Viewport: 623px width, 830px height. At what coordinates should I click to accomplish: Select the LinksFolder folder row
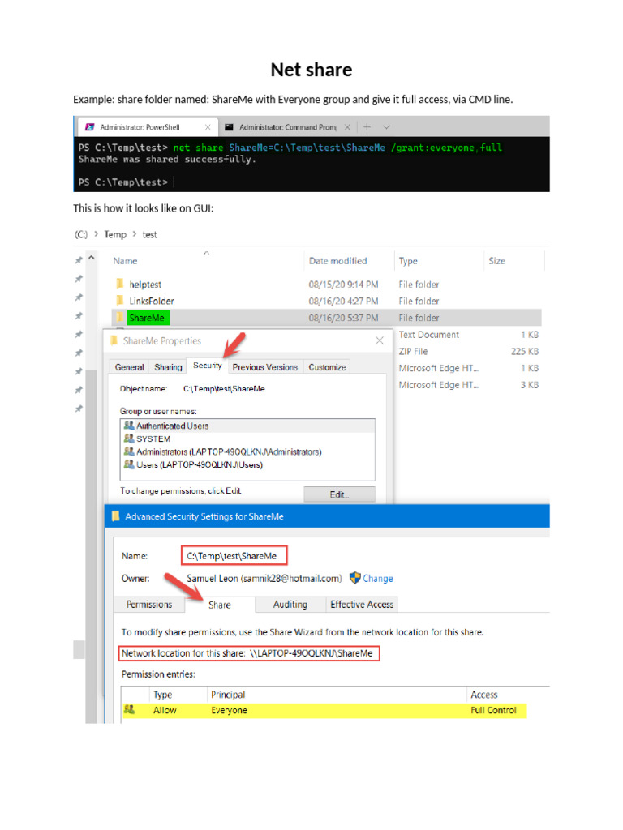click(327, 301)
